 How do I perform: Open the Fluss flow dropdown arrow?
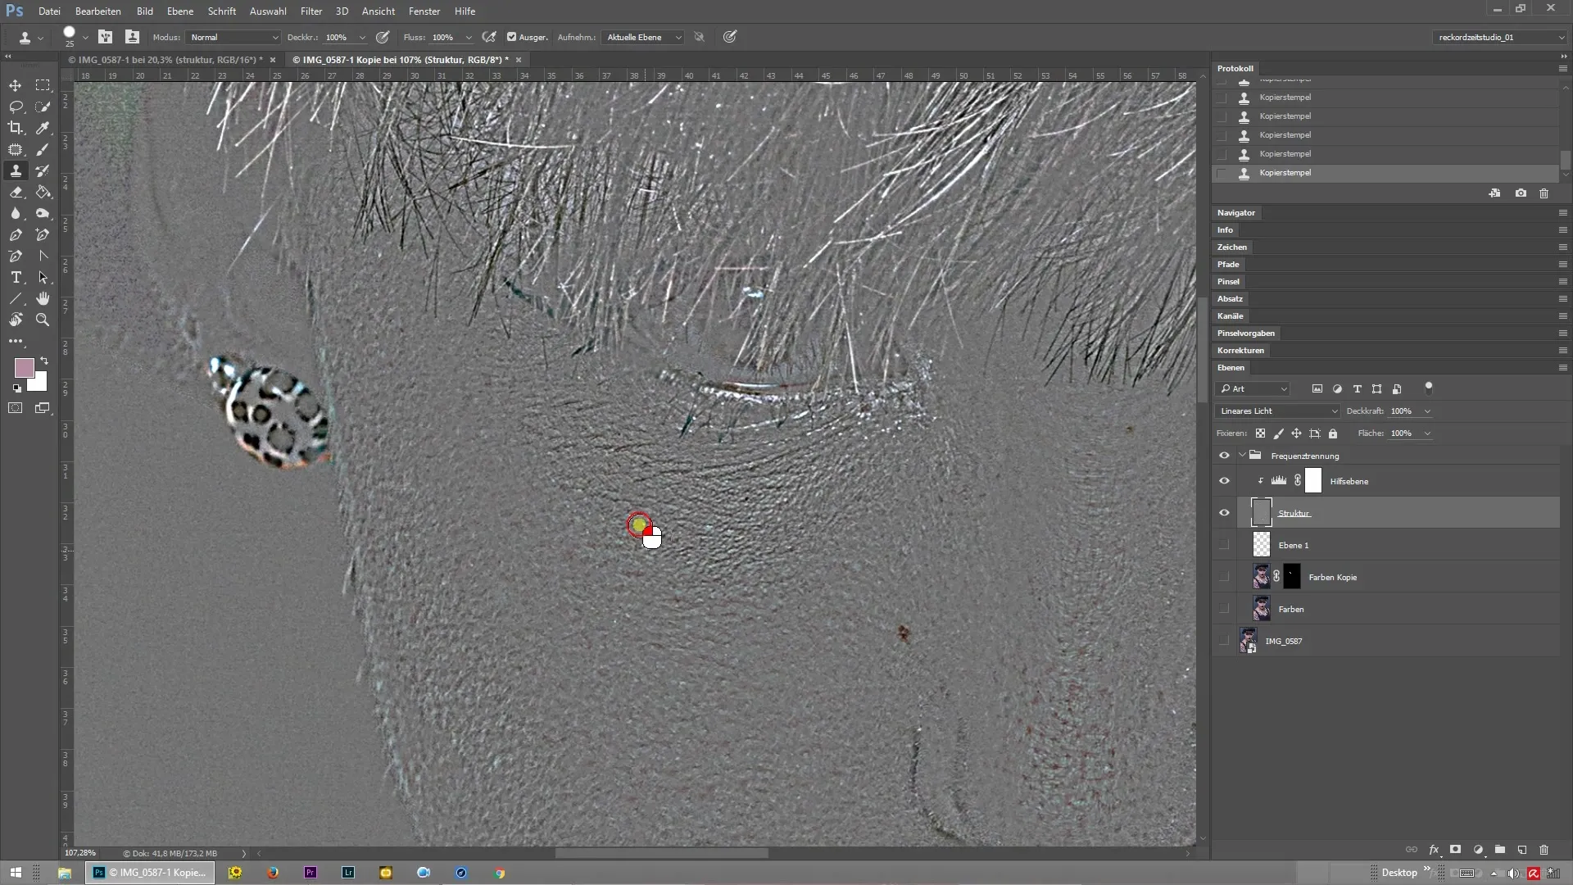click(x=469, y=37)
